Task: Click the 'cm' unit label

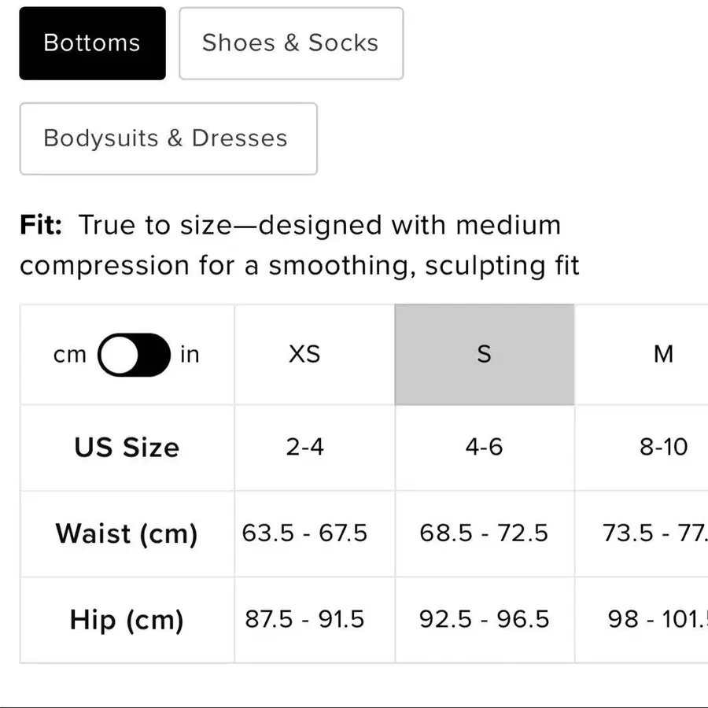Action: coord(69,355)
